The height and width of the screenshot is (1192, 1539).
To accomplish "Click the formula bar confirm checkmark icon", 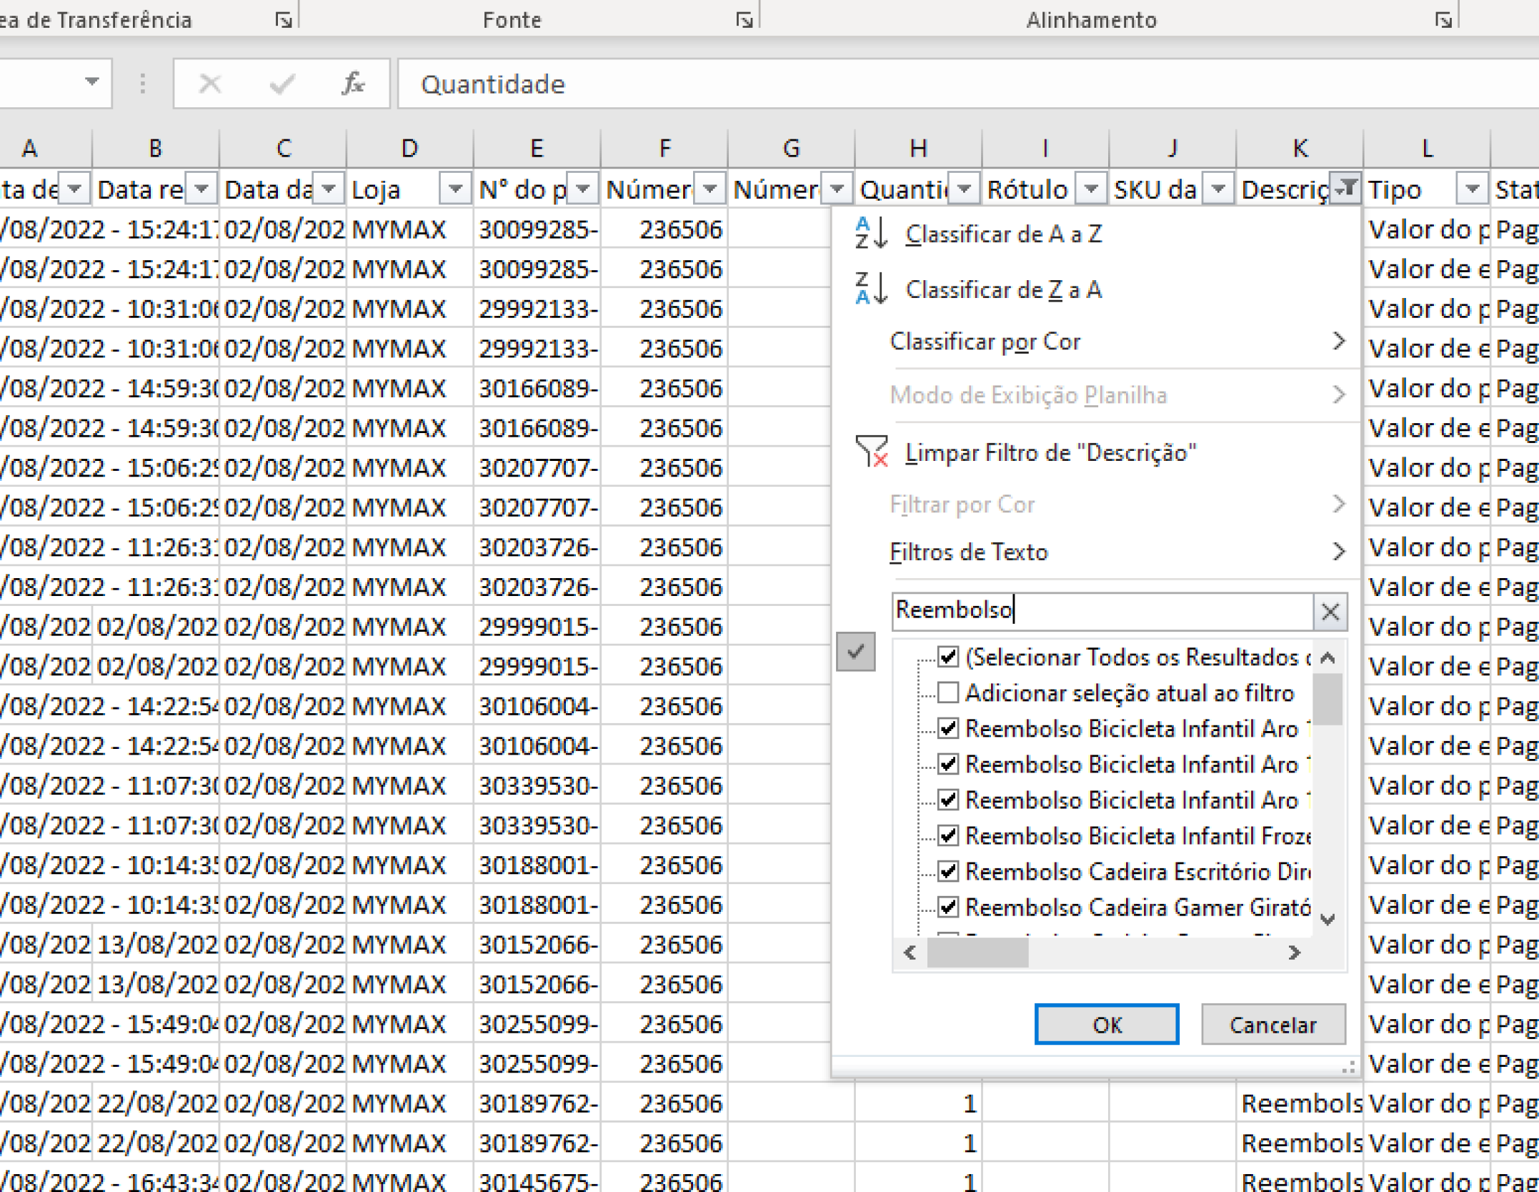I will 282,84.
